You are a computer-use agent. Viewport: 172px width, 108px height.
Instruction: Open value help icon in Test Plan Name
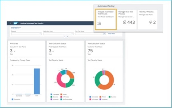[x=104, y=34]
